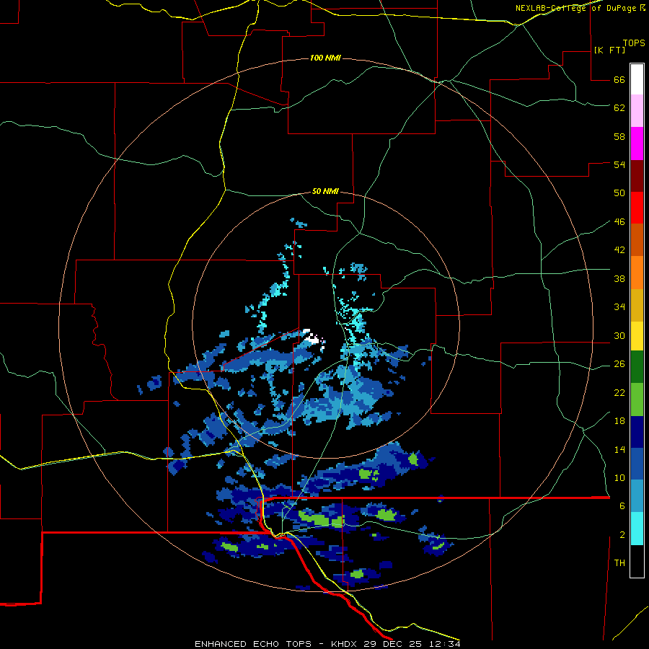Click the light pink legend swatch

[637, 111]
